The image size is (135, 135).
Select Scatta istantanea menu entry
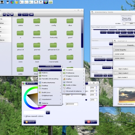[50, 83]
